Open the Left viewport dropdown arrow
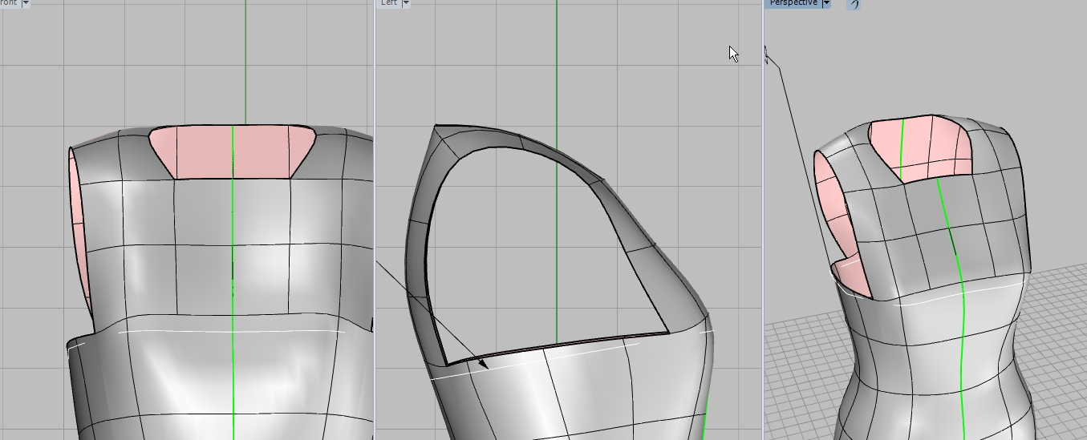1087x440 pixels. pos(406,3)
